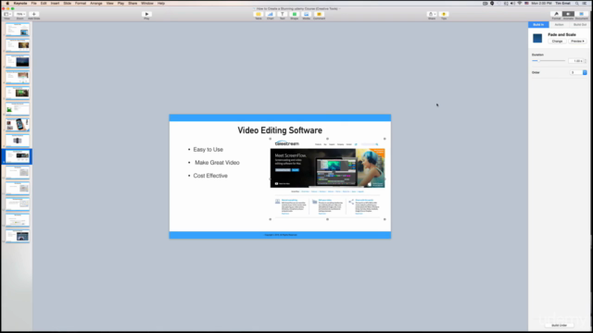Open the Document inspector

click(x=581, y=14)
